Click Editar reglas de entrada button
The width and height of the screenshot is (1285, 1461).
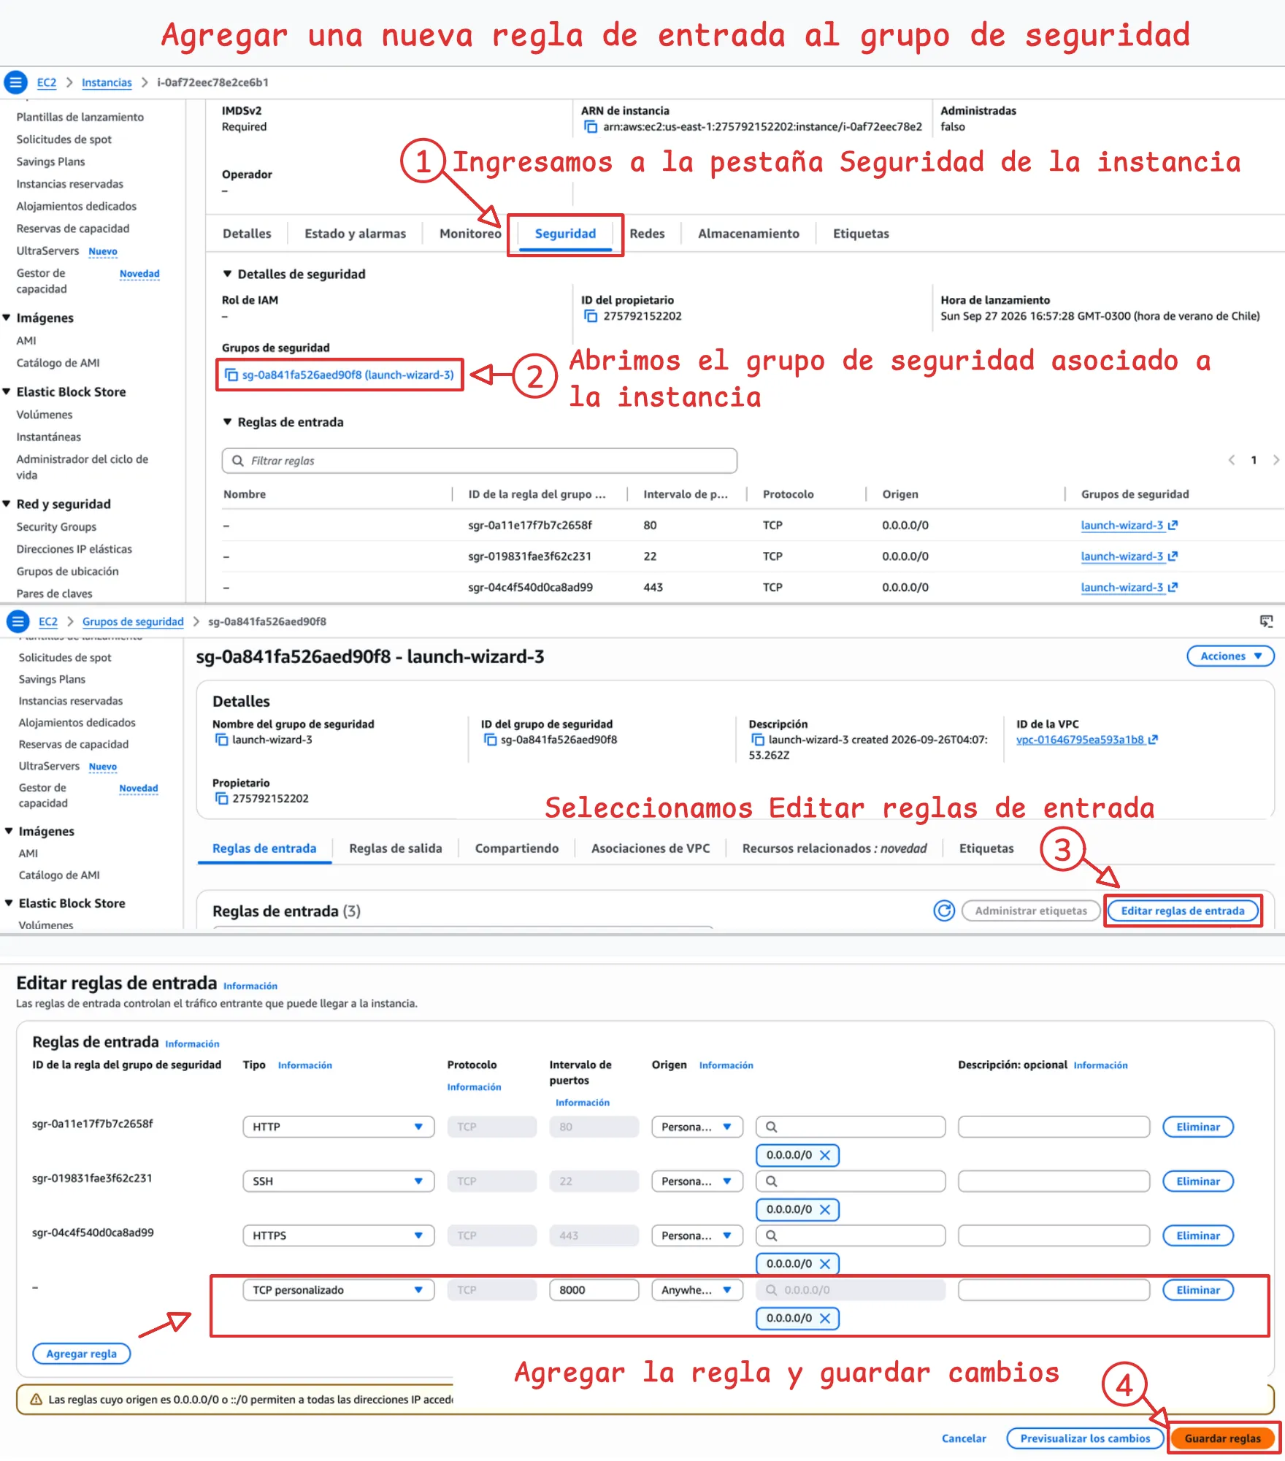pyautogui.click(x=1183, y=910)
